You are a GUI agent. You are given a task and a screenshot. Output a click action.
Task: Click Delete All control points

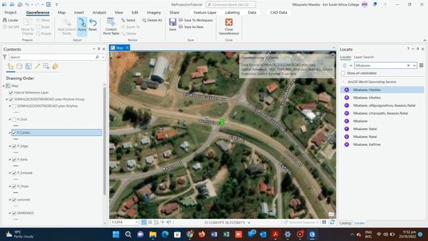point(152,20)
